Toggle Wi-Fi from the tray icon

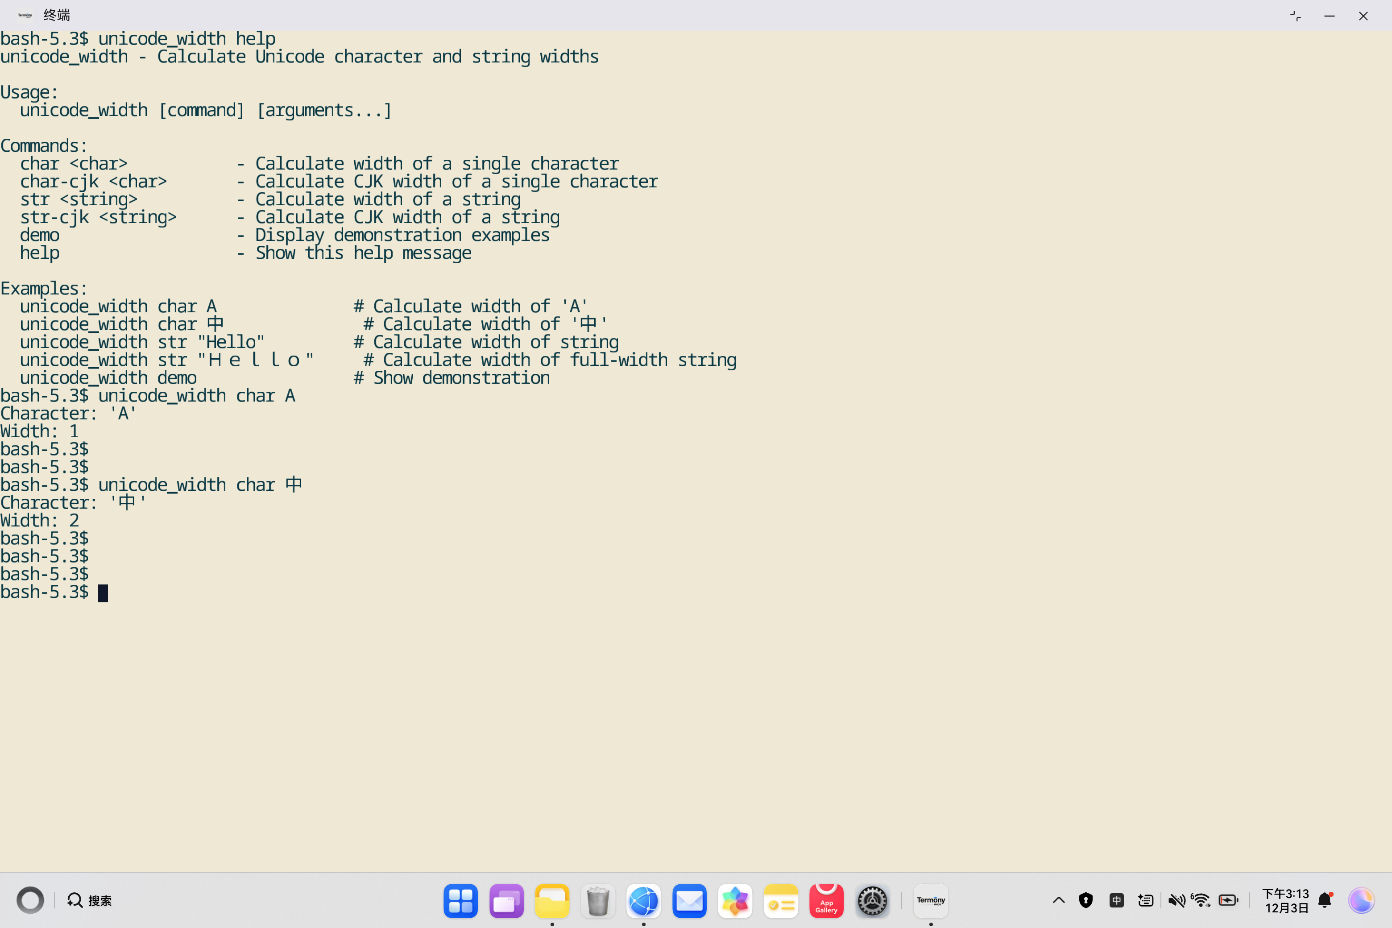[x=1201, y=901]
